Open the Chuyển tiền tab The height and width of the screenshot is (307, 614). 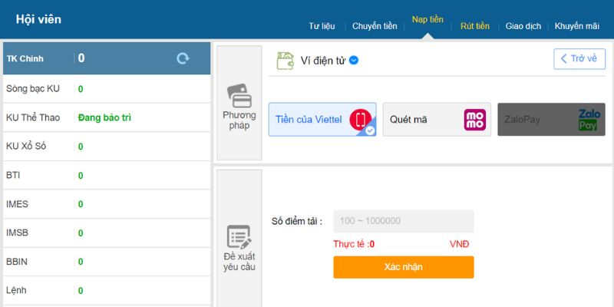coord(375,26)
